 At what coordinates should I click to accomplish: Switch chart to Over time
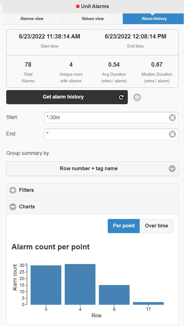[x=157, y=226]
